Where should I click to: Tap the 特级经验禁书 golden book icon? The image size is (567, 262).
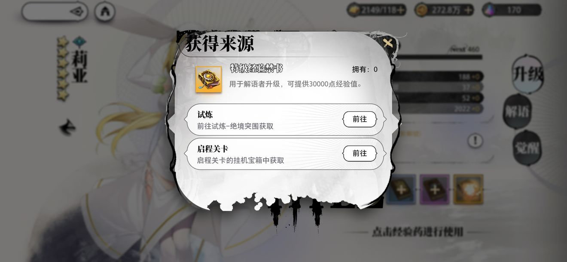pyautogui.click(x=209, y=79)
